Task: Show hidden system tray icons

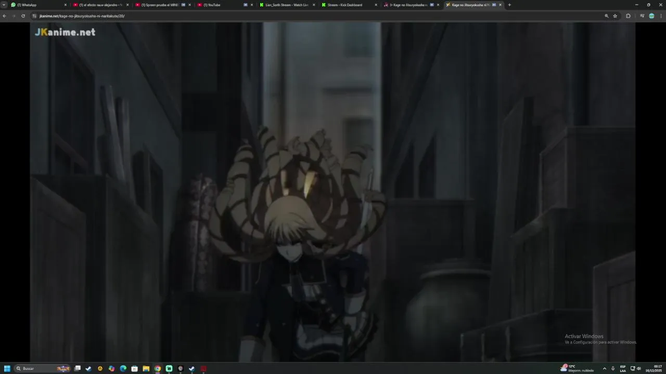Action: 604,368
